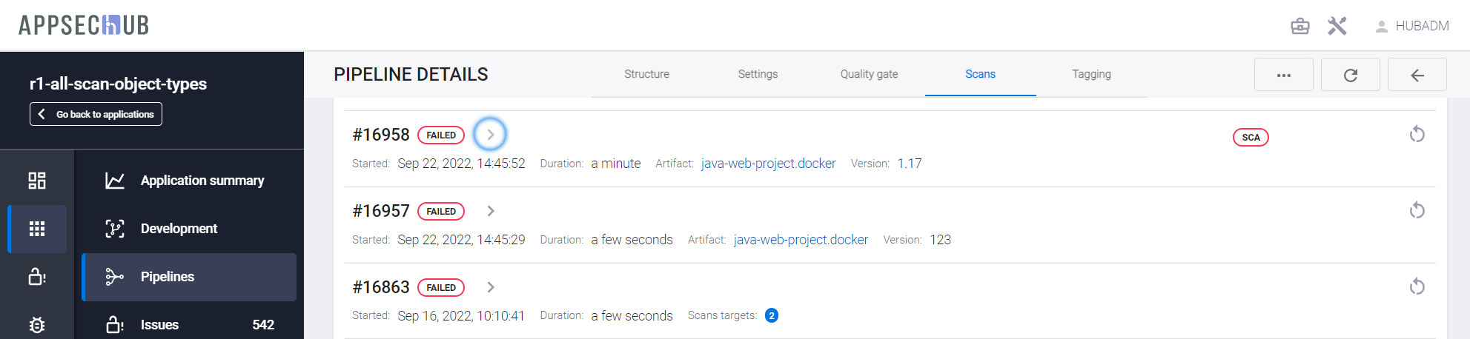
Task: Open java-web-project.docker artifact link for #16958
Action: 768,164
